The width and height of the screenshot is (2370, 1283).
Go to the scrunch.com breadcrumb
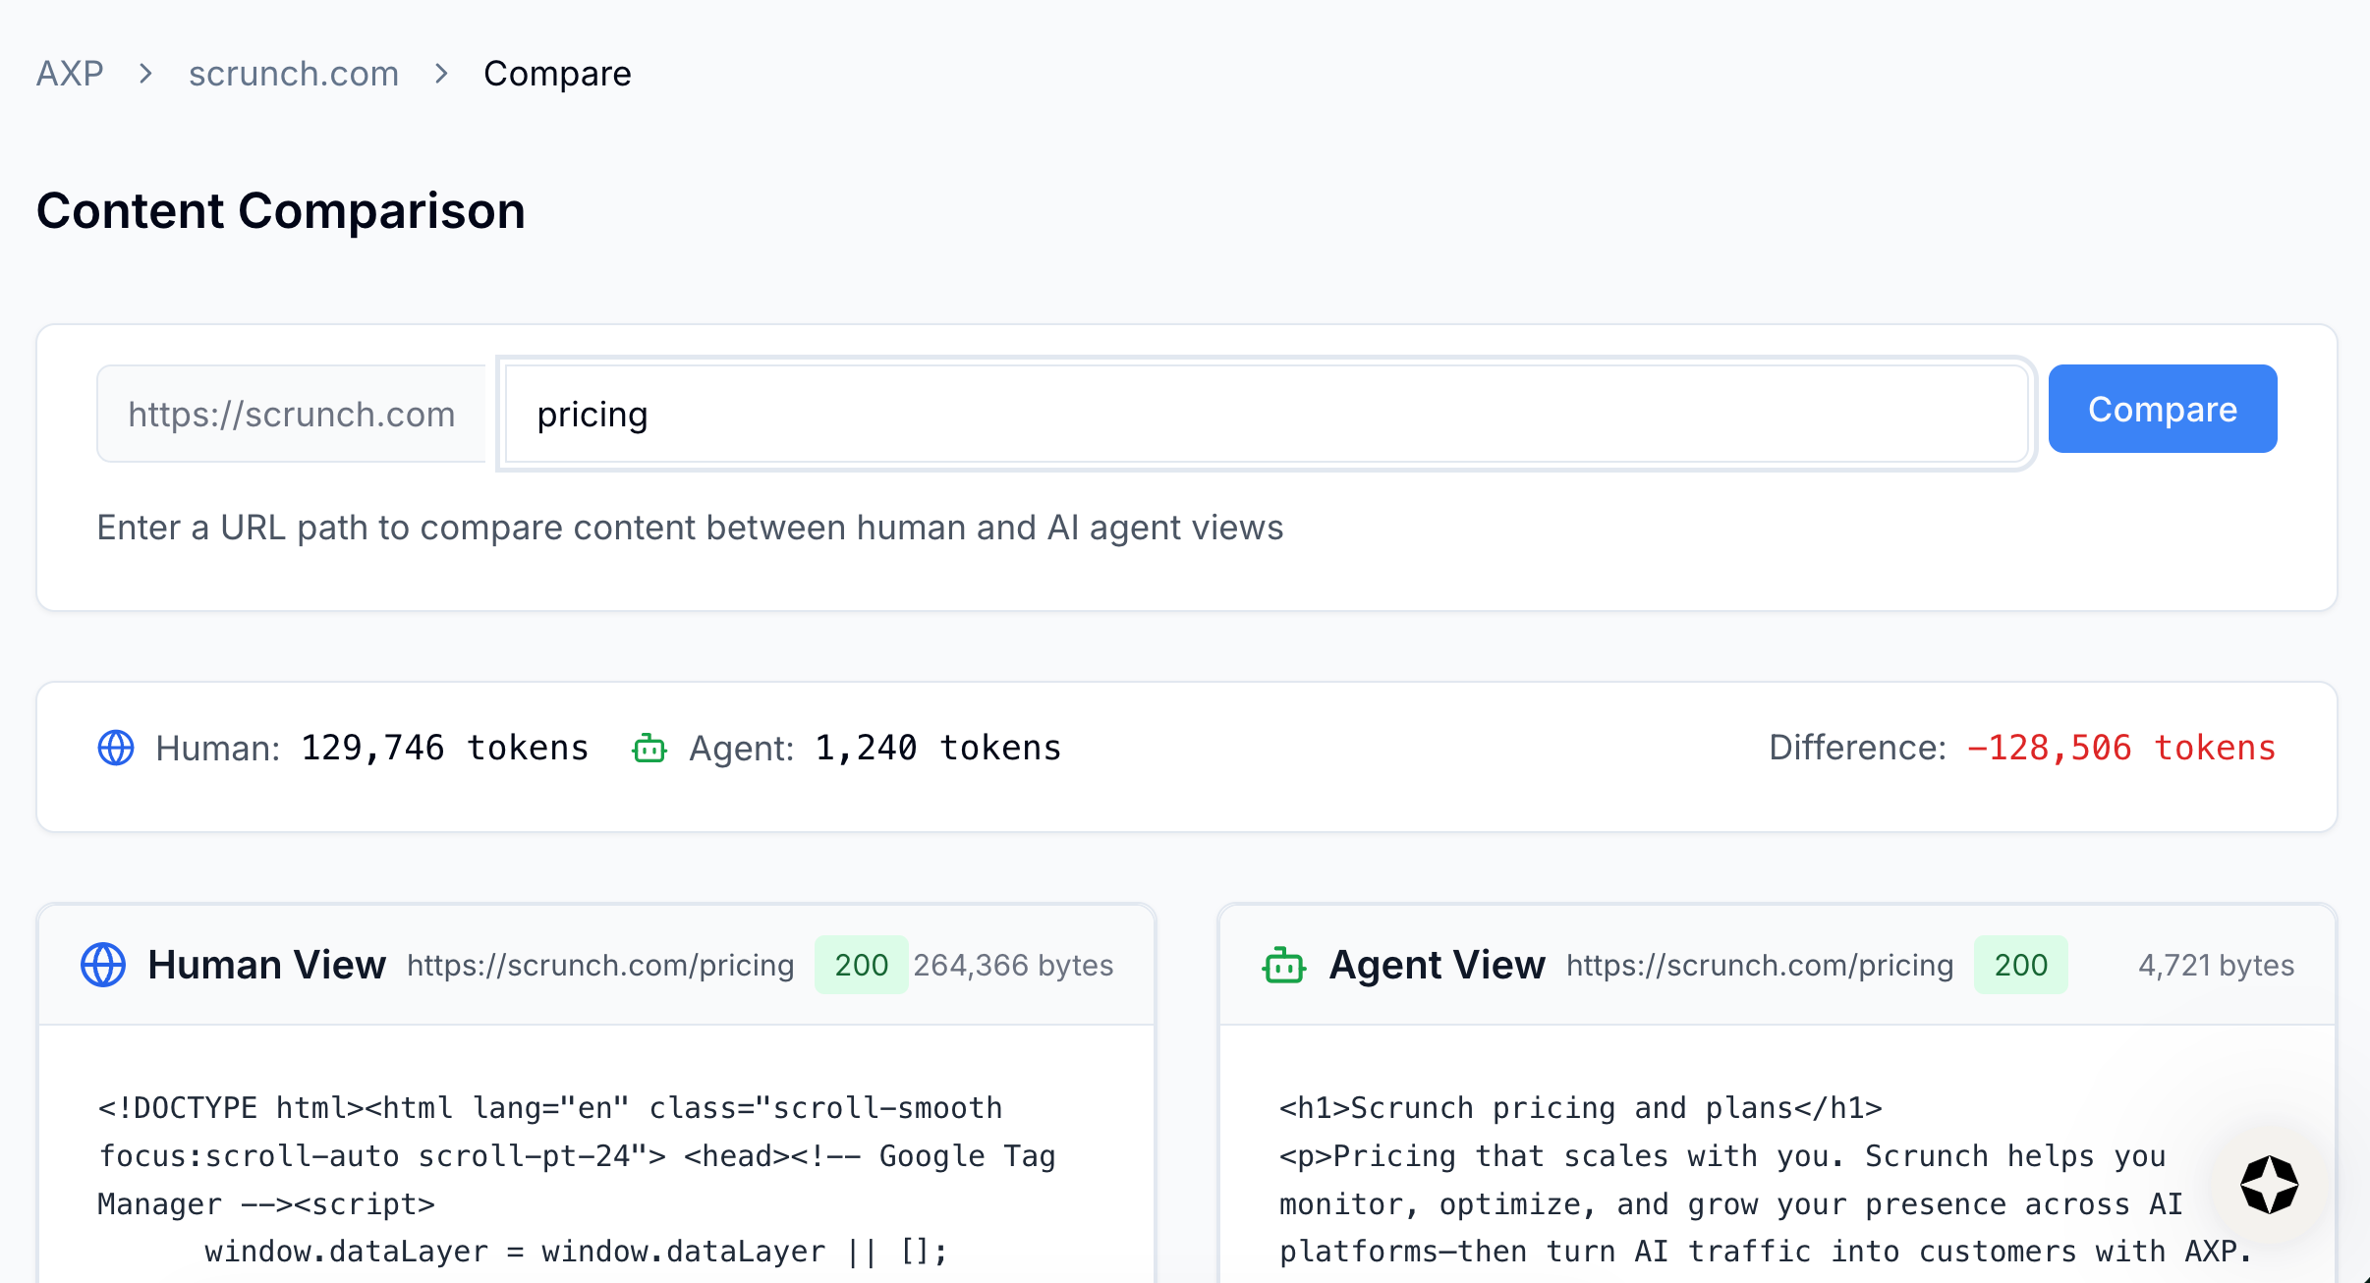[294, 74]
